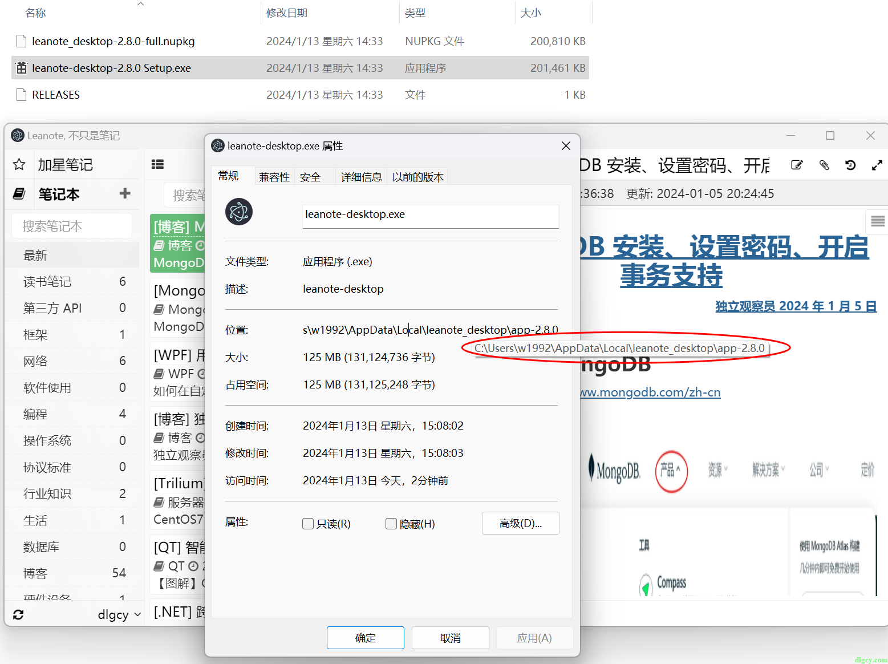
Task: Switch to the 以前的版本 tab
Action: [x=418, y=177]
